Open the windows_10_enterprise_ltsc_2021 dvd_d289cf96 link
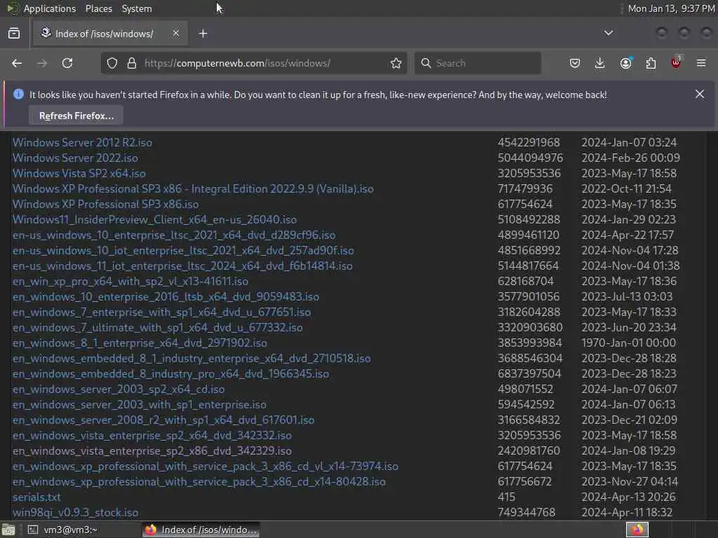This screenshot has height=538, width=718. 174,235
